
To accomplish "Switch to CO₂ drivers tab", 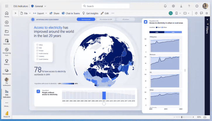I will (x=126, y=20).
